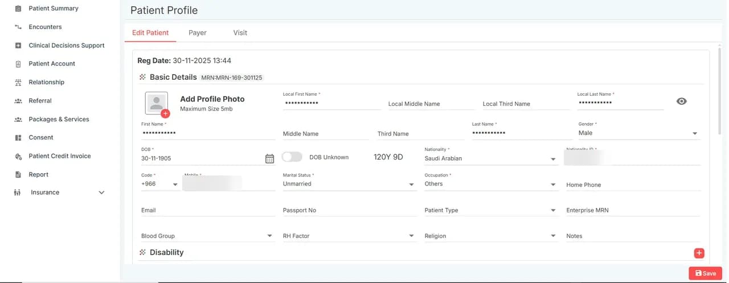Click the Patient Account sidebar icon
The image size is (729, 283).
tap(18, 64)
